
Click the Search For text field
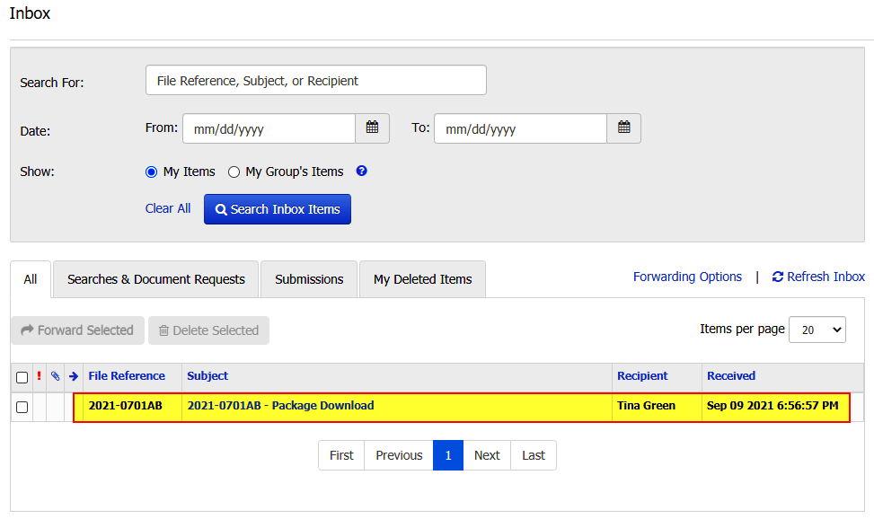click(x=316, y=80)
